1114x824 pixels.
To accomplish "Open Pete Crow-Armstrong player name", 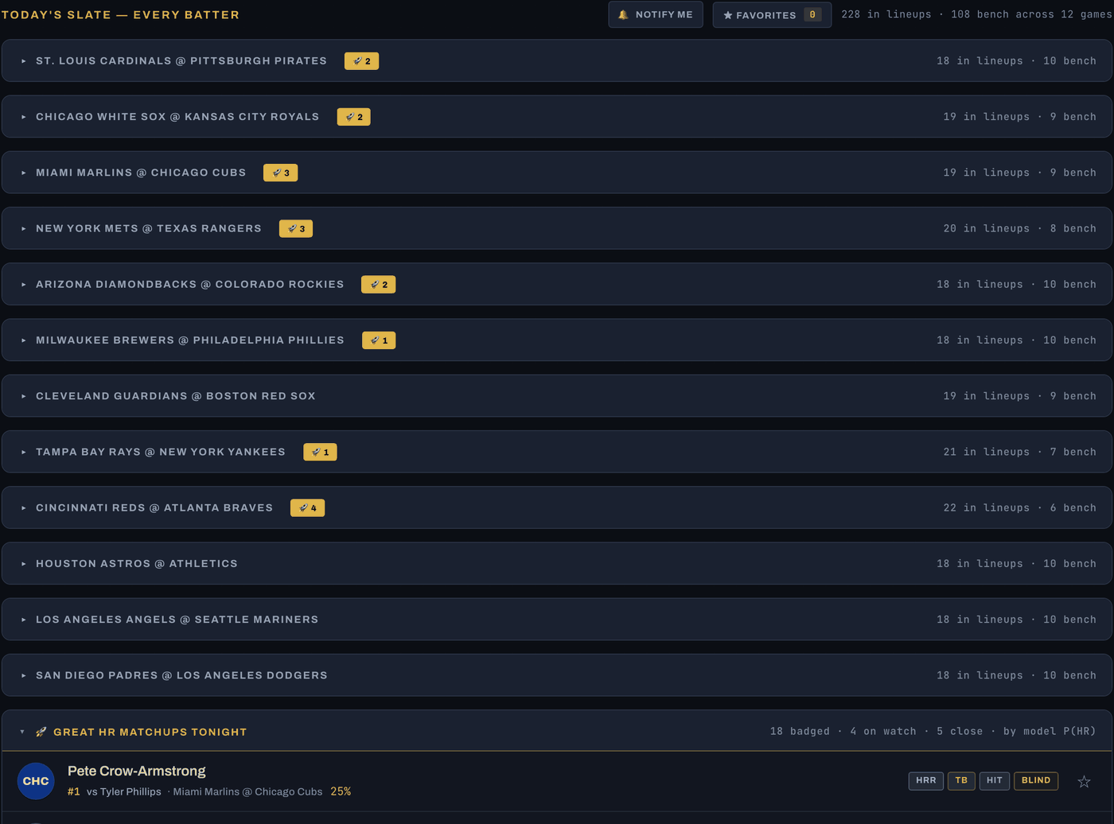I will click(136, 771).
